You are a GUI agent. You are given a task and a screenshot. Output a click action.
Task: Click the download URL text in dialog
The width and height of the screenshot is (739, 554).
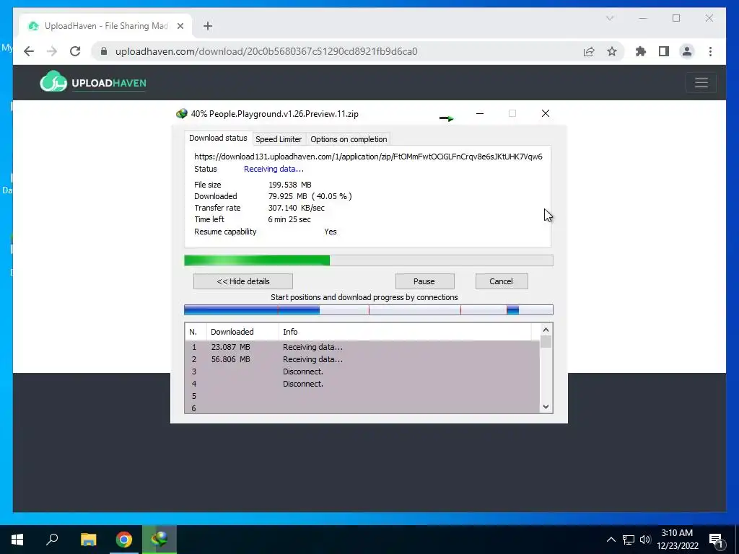click(368, 157)
